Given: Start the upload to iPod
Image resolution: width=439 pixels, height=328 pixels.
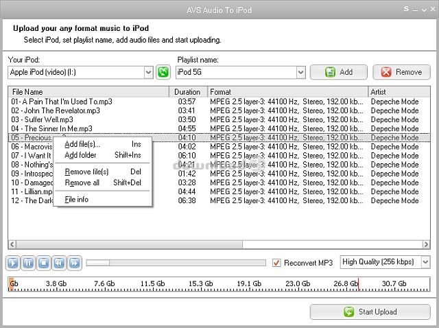Looking at the screenshot, I should point(370,312).
